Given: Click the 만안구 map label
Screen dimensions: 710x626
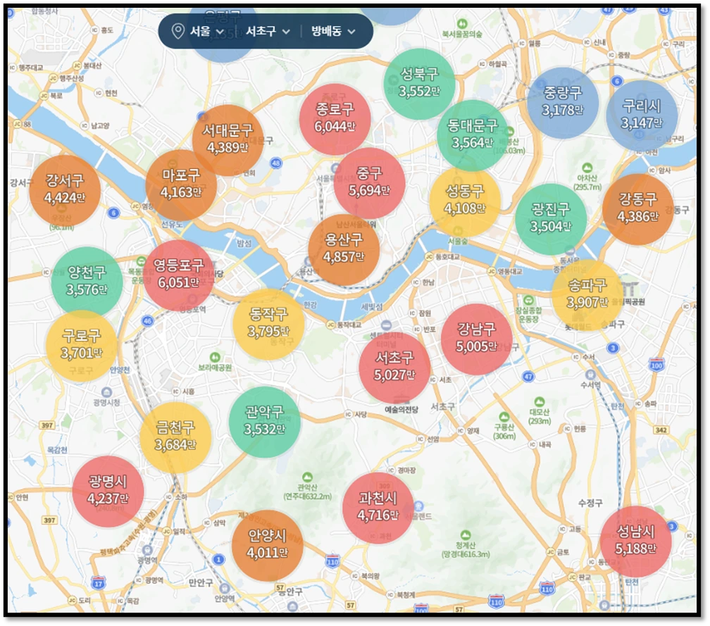Looking at the screenshot, I should pyautogui.click(x=201, y=582).
